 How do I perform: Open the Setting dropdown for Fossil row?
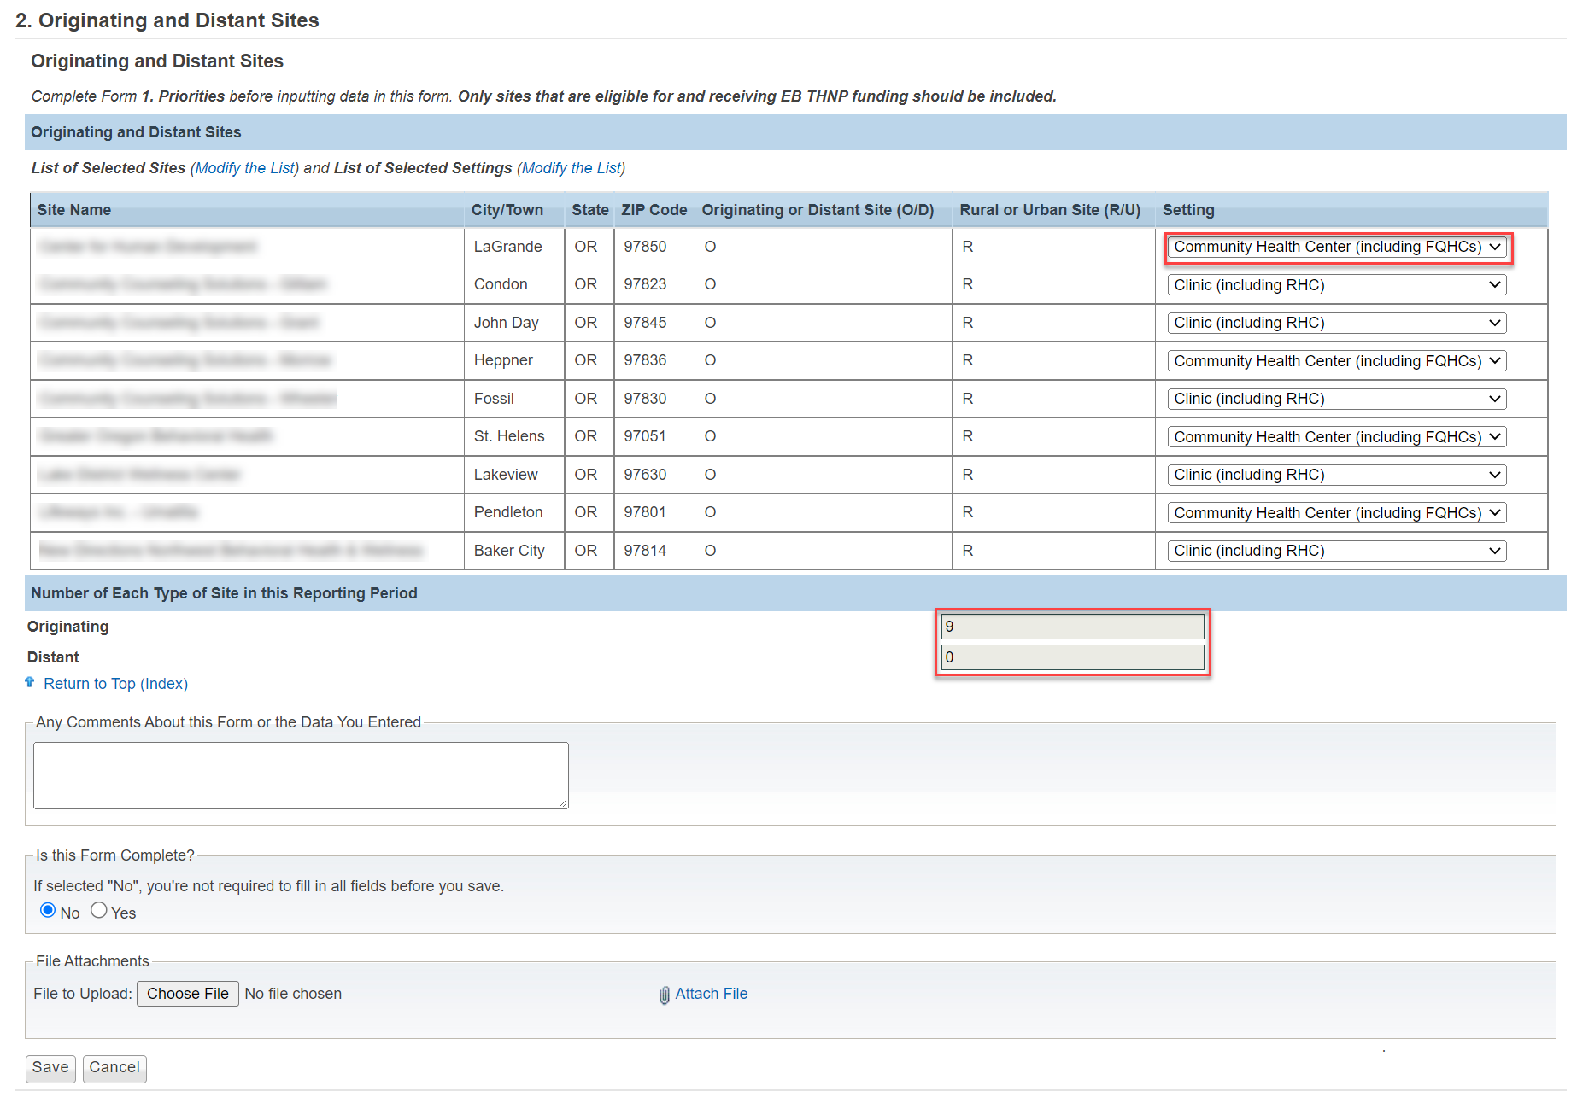tap(1336, 399)
